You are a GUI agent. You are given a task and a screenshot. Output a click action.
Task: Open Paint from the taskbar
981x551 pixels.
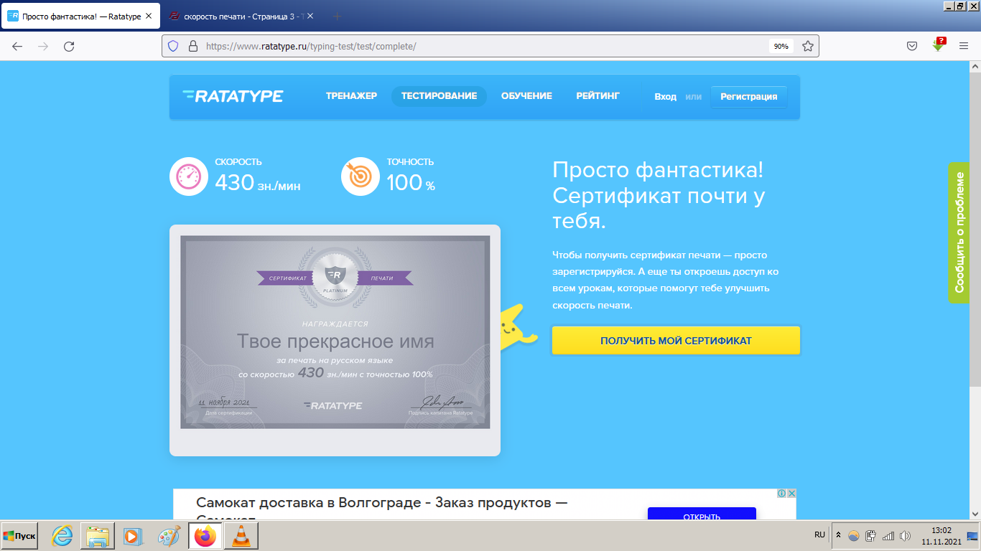point(170,535)
